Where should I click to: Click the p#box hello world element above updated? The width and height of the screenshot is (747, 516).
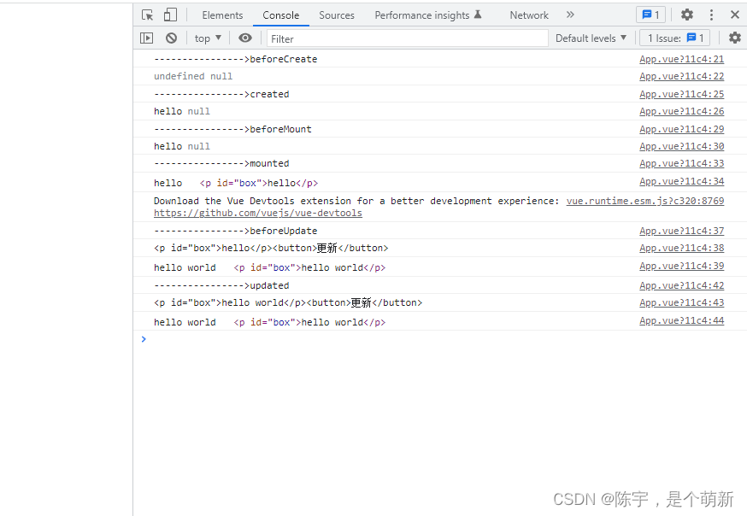(309, 268)
